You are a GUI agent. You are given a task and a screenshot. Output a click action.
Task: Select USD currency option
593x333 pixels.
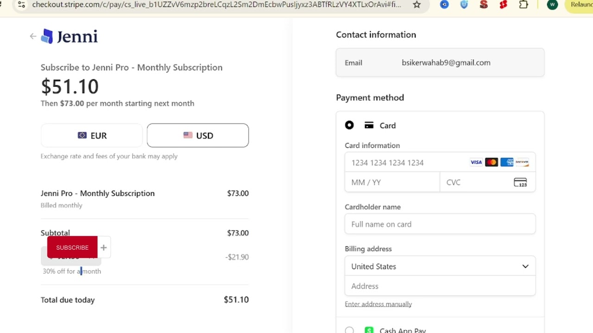coord(198,136)
